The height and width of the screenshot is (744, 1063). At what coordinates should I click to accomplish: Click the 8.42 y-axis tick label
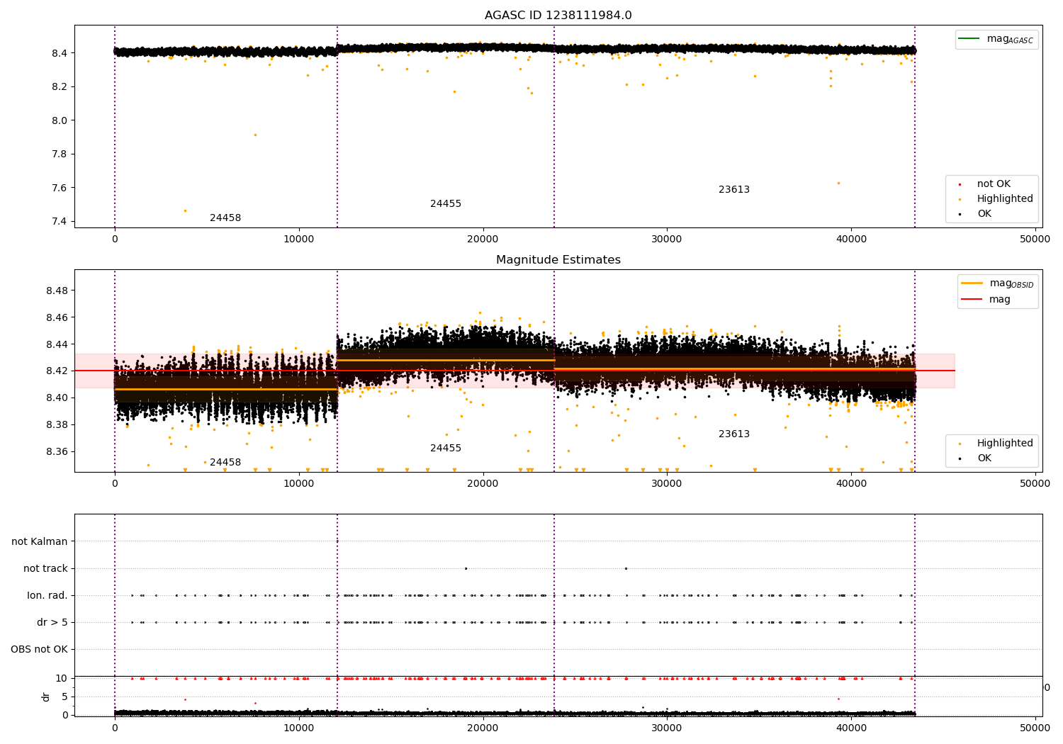pyautogui.click(x=57, y=371)
